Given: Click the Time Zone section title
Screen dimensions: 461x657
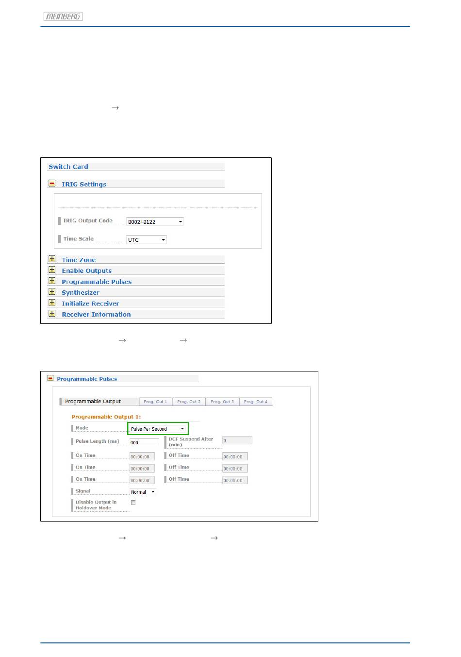Looking at the screenshot, I should coord(79,260).
